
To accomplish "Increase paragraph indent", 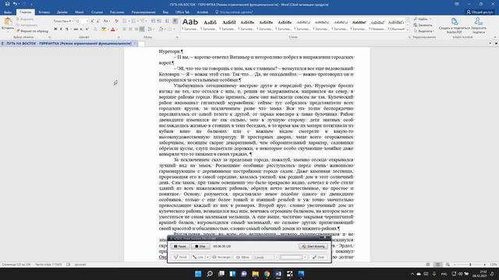I will 159,21.
